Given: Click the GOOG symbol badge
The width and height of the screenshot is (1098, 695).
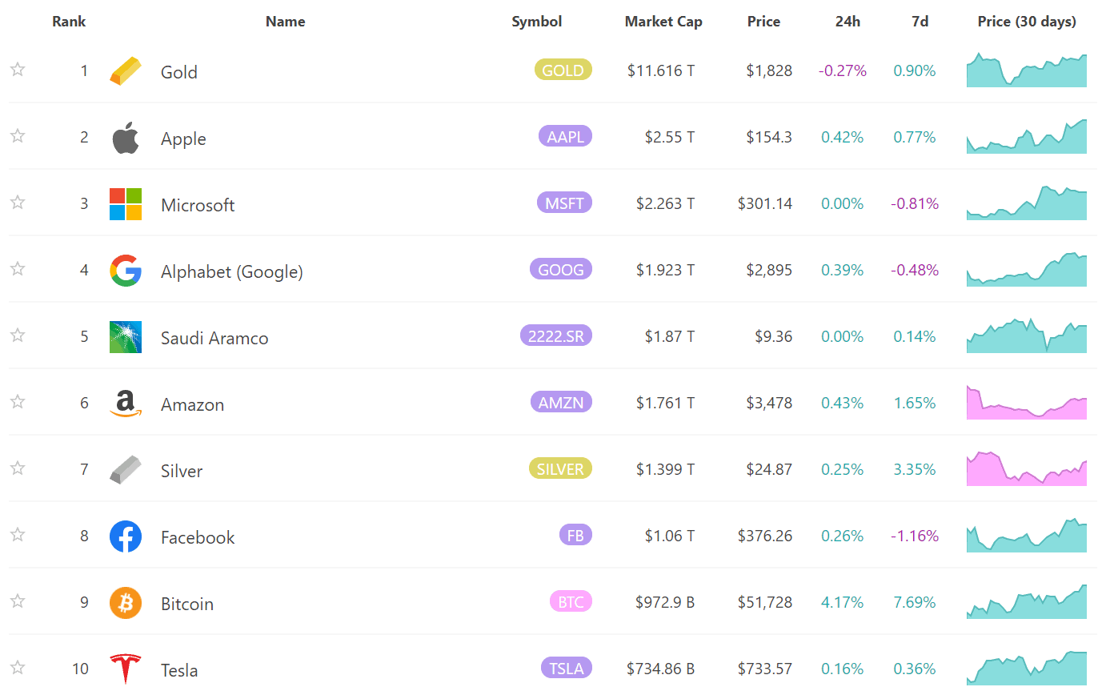Looking at the screenshot, I should click(x=561, y=270).
